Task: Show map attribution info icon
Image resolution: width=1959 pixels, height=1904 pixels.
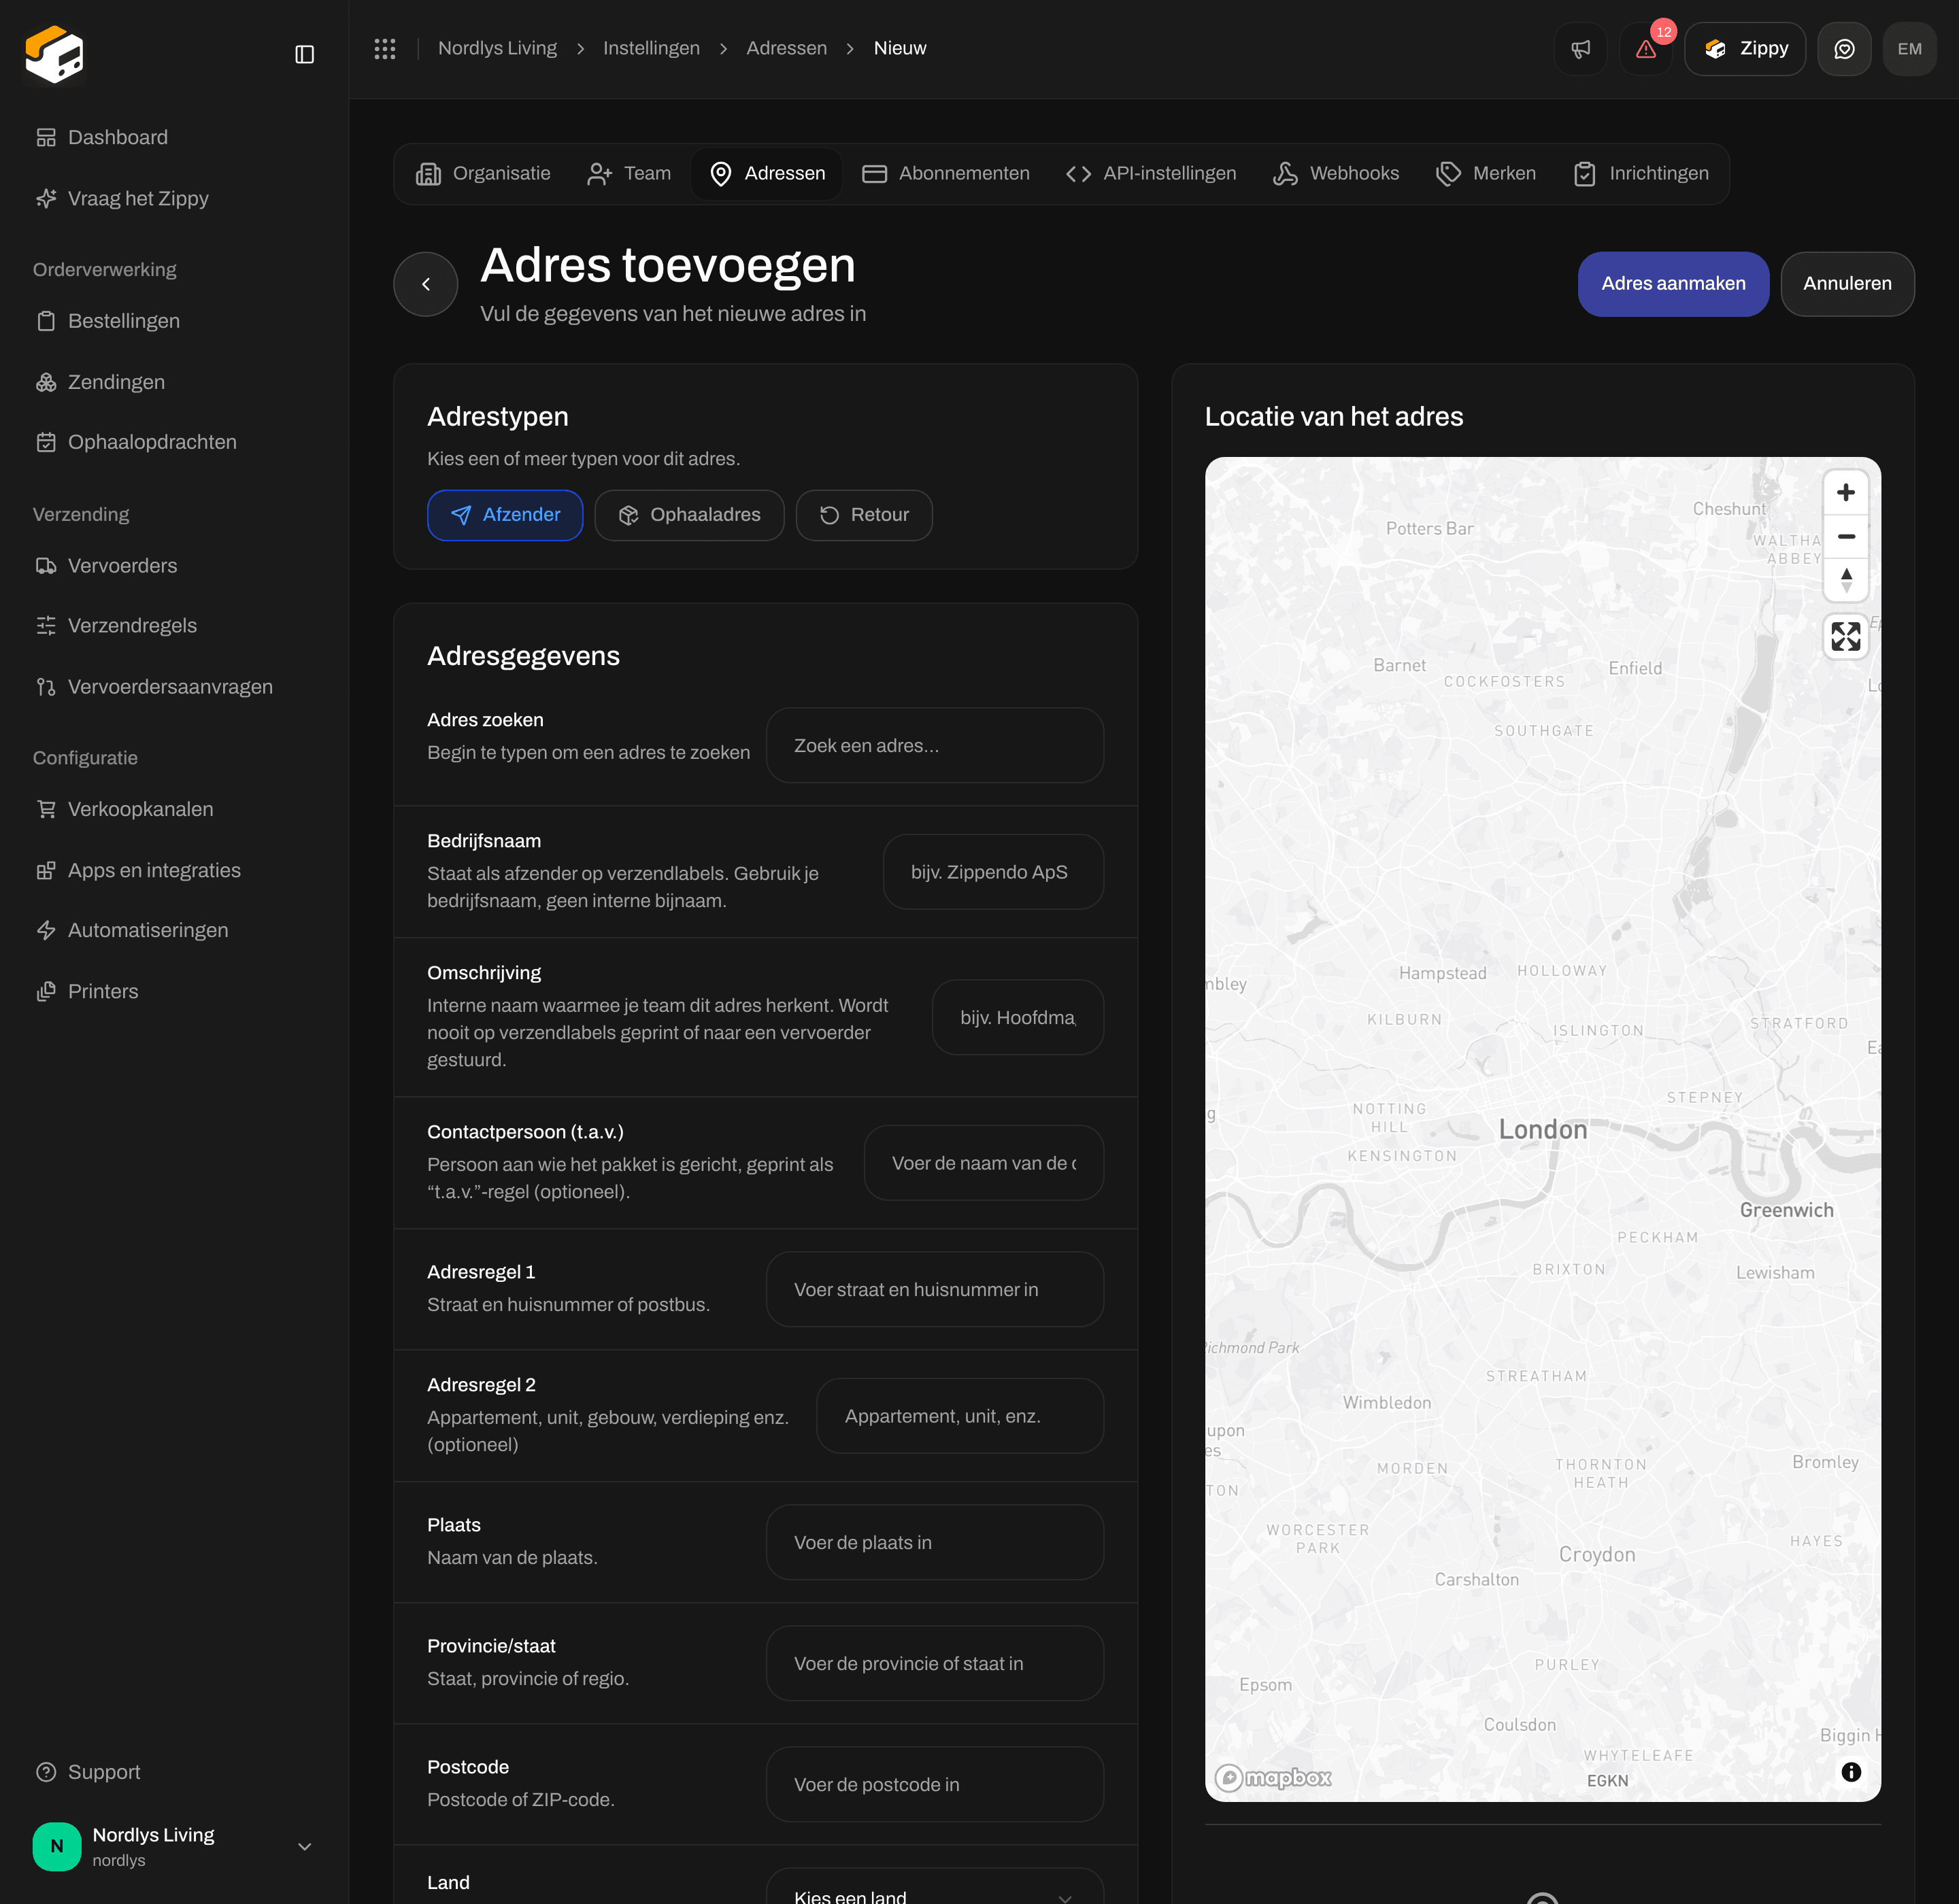Action: coord(1851,1771)
